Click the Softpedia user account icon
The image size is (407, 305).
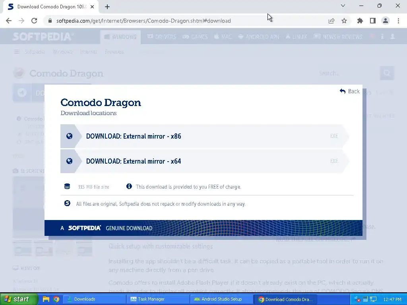point(393,37)
